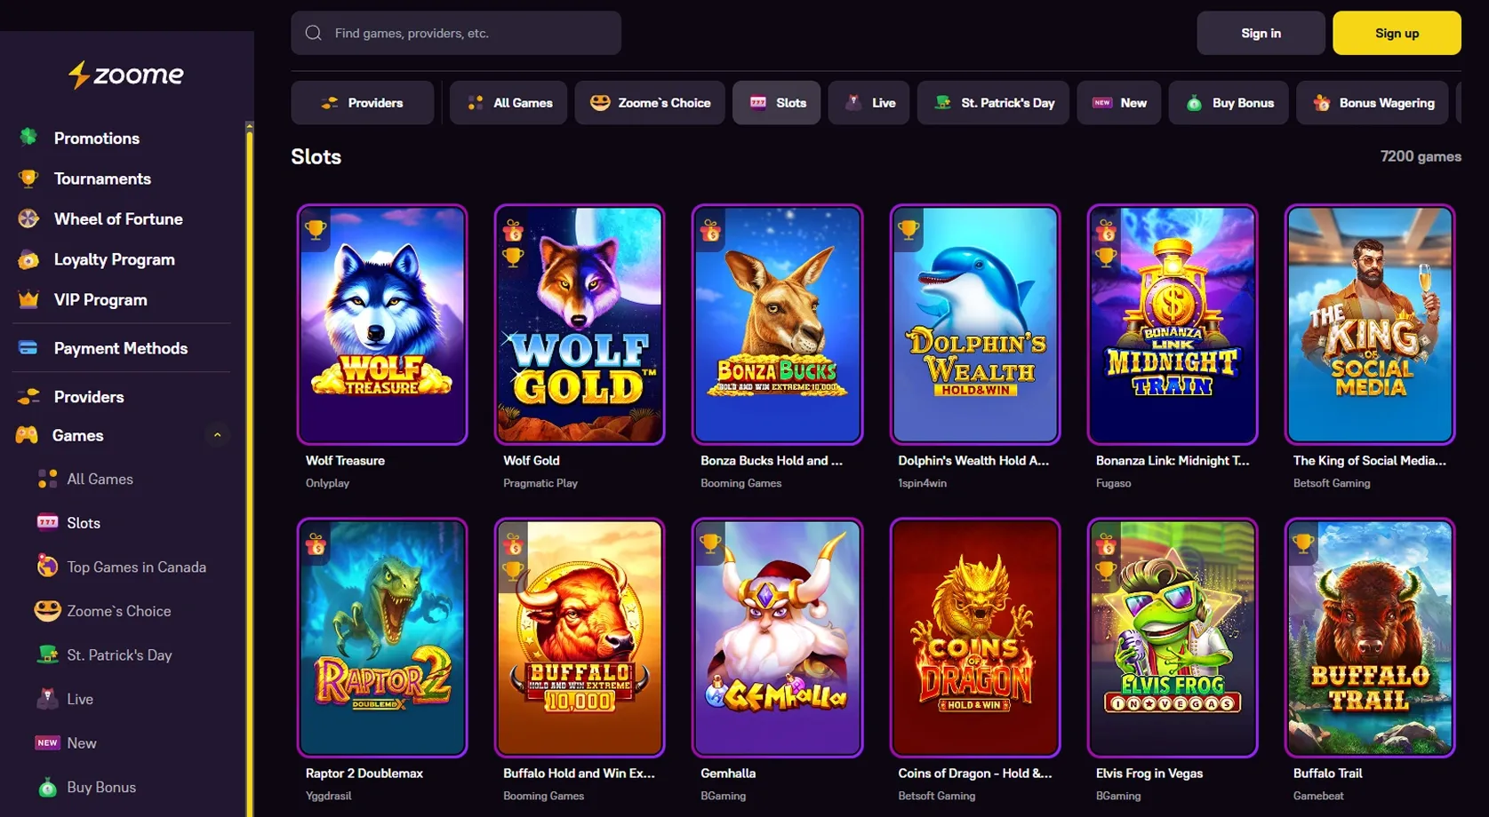This screenshot has width=1489, height=817.
Task: Switch to the Live games tab
Action: tap(869, 102)
